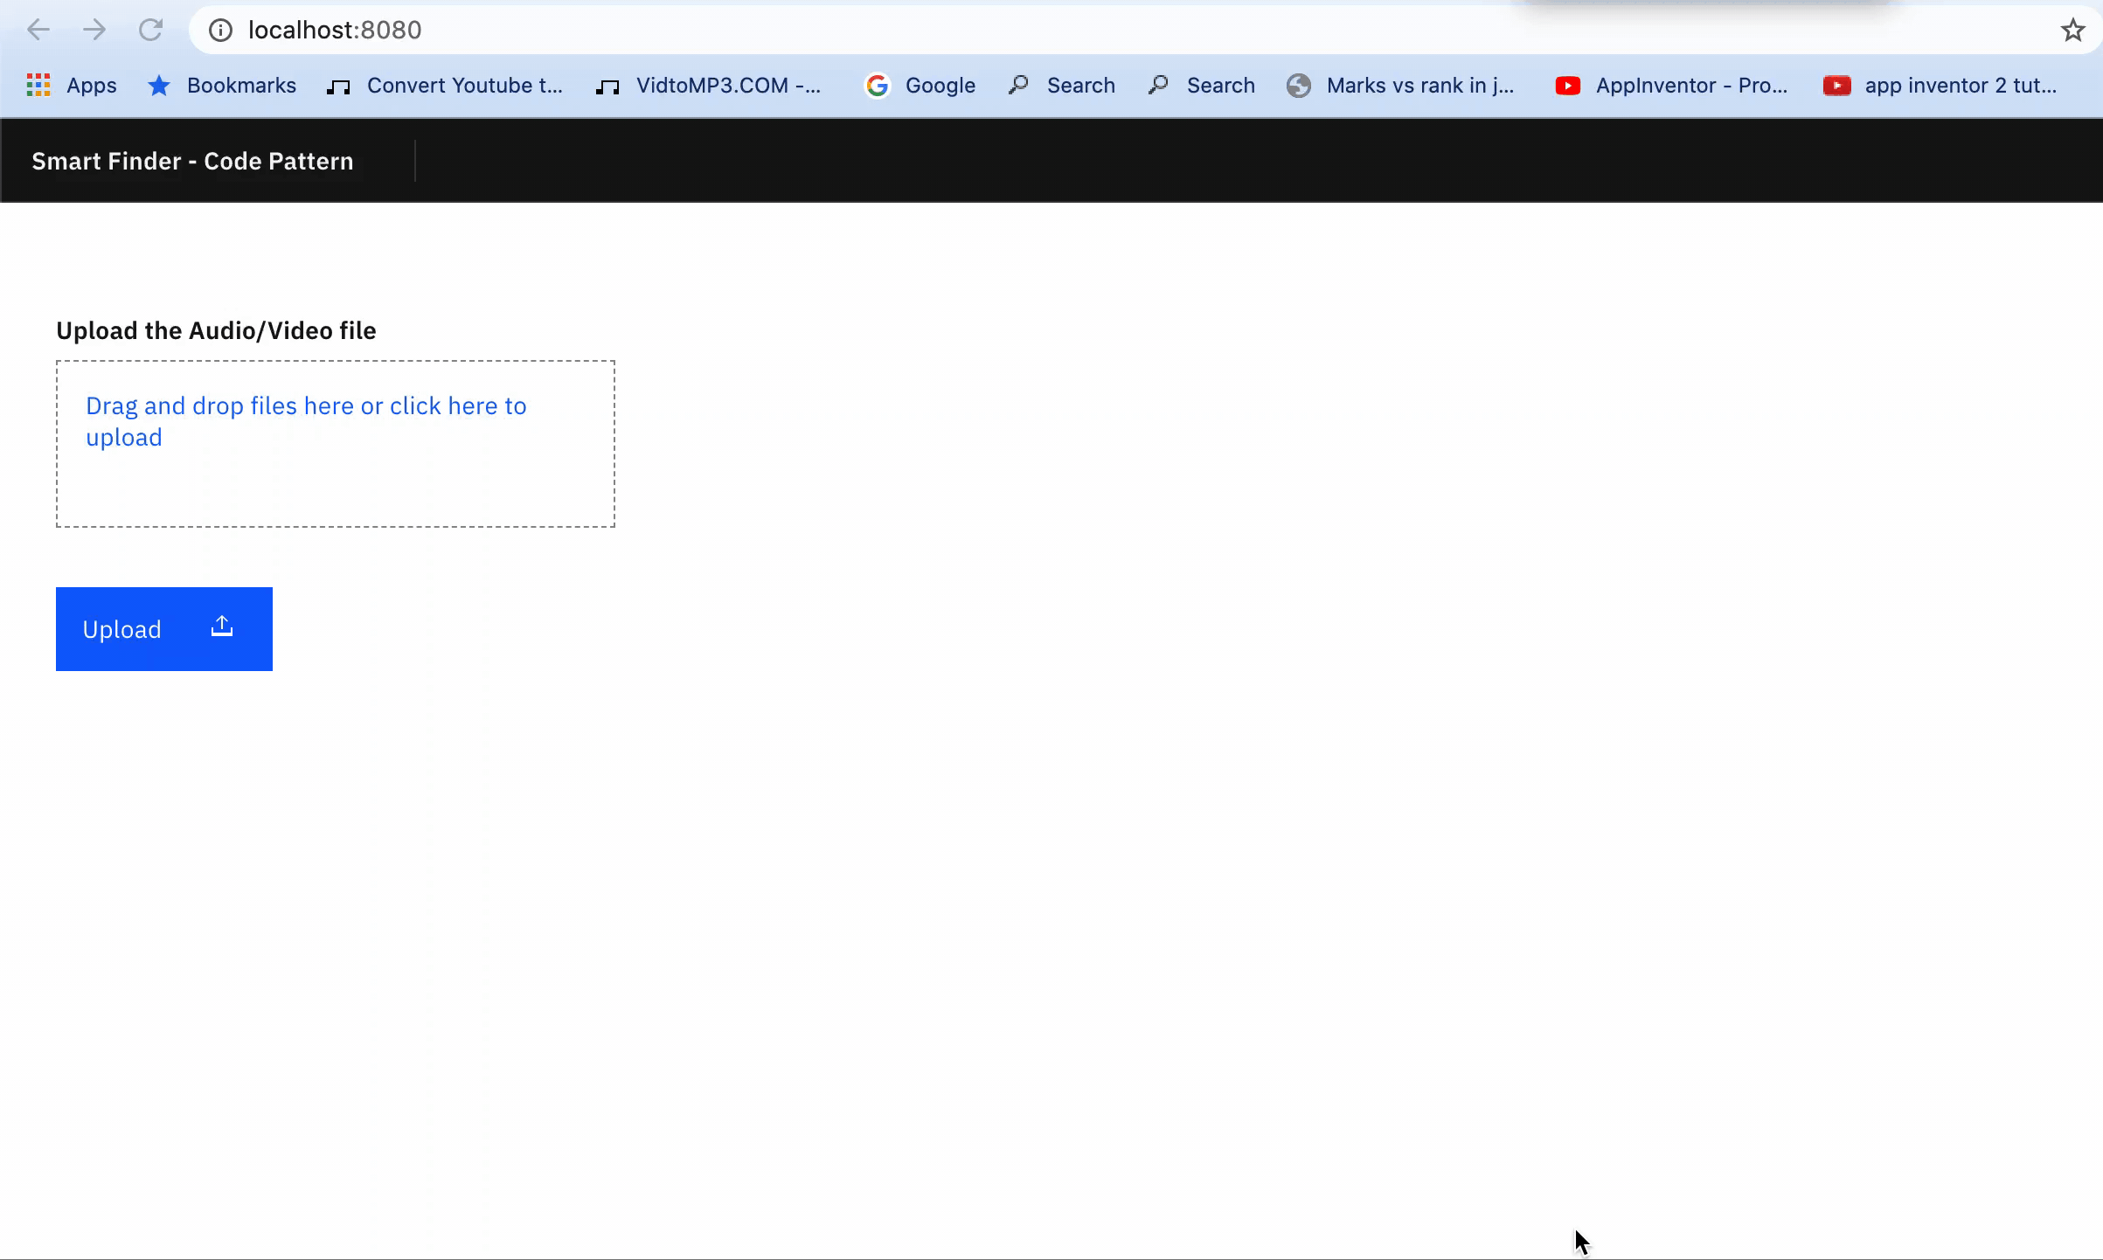This screenshot has height=1260, width=2103.
Task: Open AppInventor - Pro bookmark
Action: tap(1671, 86)
